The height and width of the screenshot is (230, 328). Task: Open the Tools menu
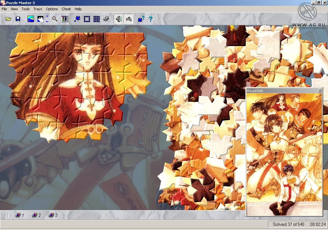pyautogui.click(x=26, y=9)
